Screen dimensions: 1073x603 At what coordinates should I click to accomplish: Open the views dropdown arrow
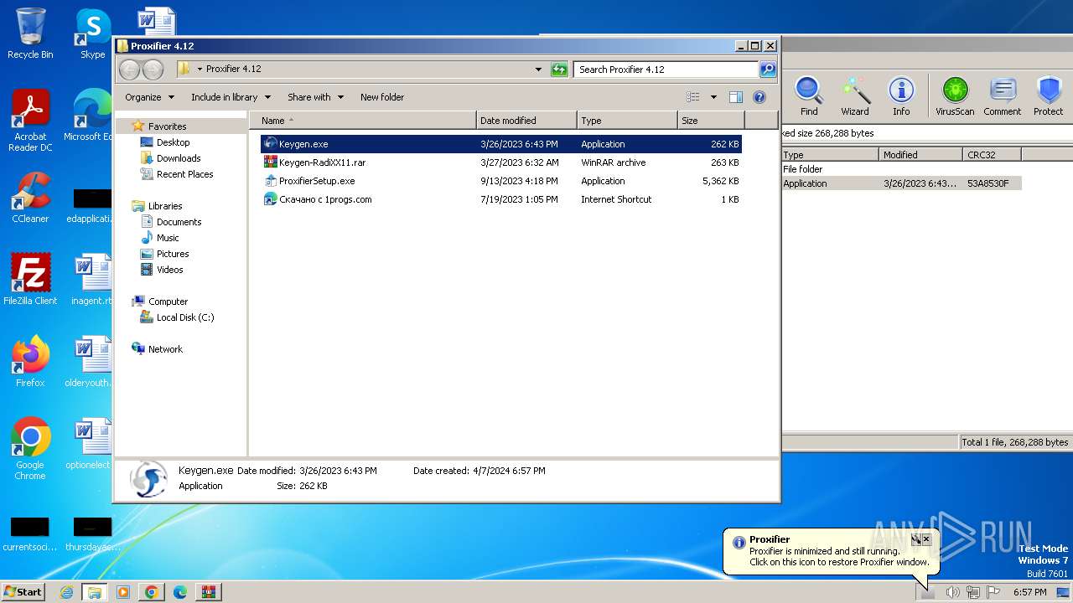pyautogui.click(x=713, y=97)
